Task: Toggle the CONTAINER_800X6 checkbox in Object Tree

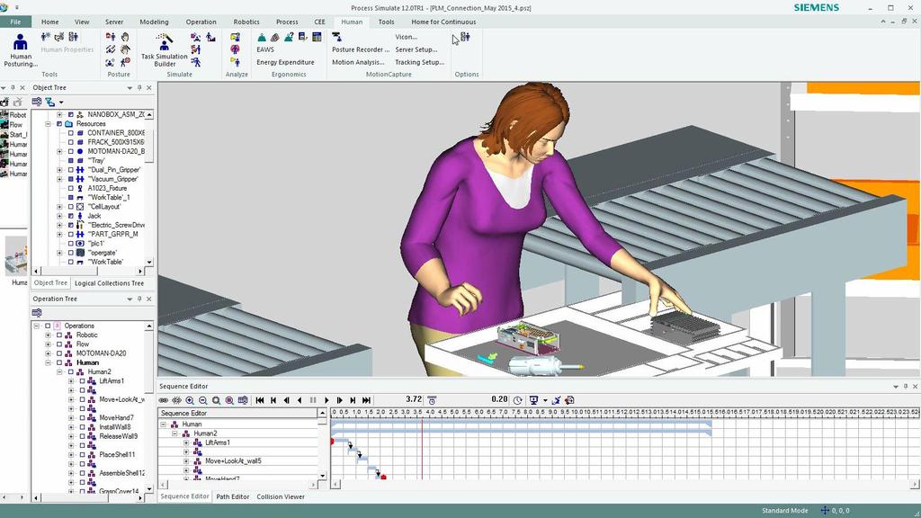Action: click(70, 133)
